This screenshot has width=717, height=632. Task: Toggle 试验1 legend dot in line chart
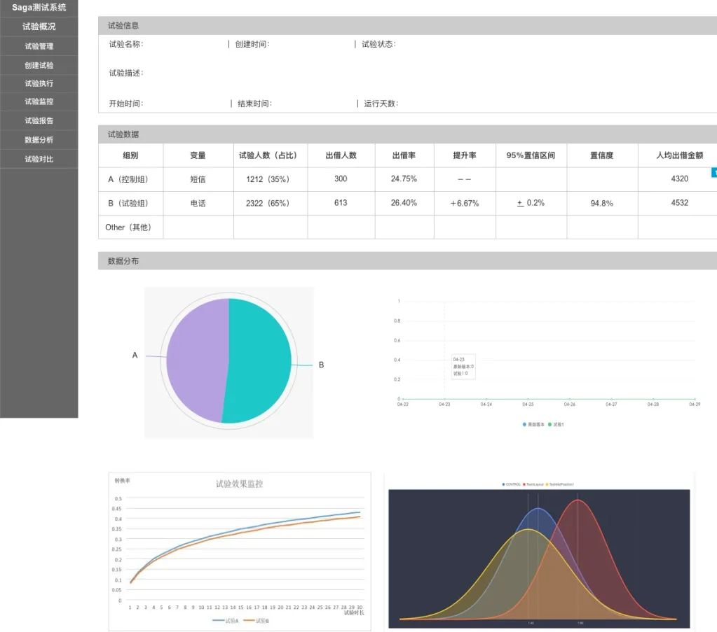(549, 424)
